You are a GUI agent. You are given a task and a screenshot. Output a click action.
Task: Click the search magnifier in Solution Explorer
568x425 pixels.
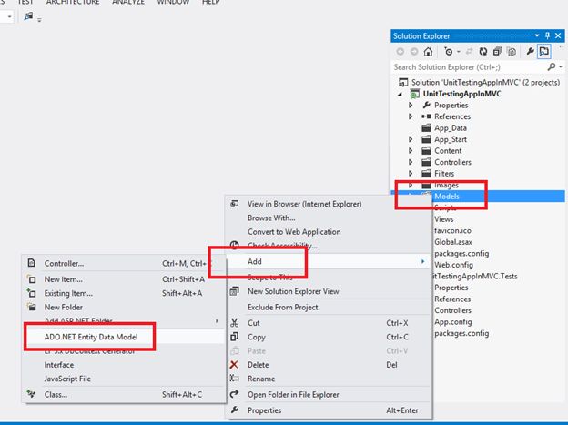click(552, 66)
